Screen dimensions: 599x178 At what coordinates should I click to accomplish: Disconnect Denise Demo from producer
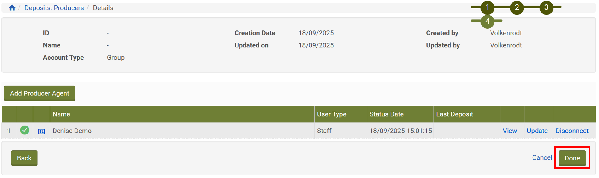pos(572,131)
